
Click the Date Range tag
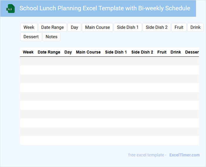click(53, 27)
